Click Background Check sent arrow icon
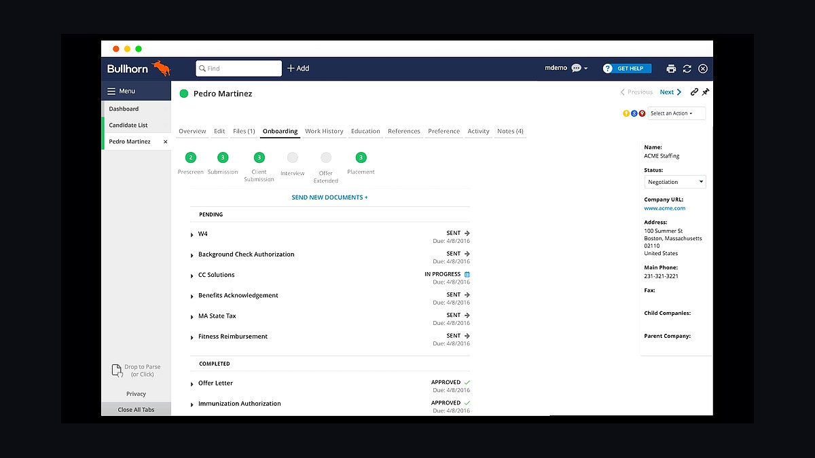The width and height of the screenshot is (815, 458). coord(467,254)
